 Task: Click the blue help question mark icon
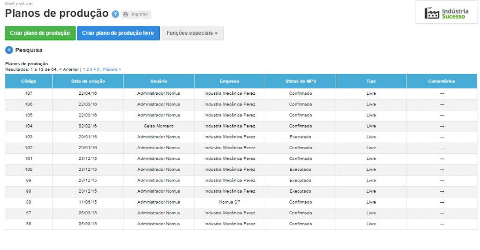(x=115, y=14)
